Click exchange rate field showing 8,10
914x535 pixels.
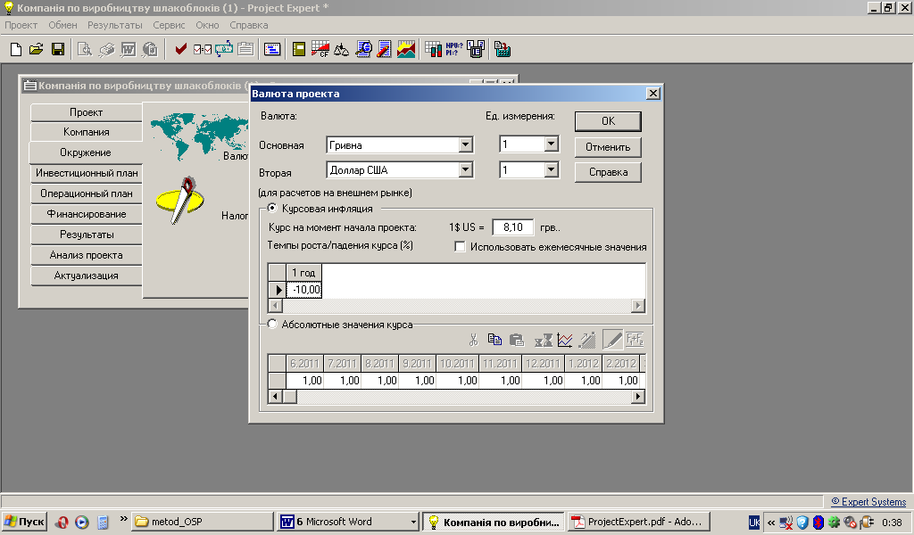coord(513,227)
